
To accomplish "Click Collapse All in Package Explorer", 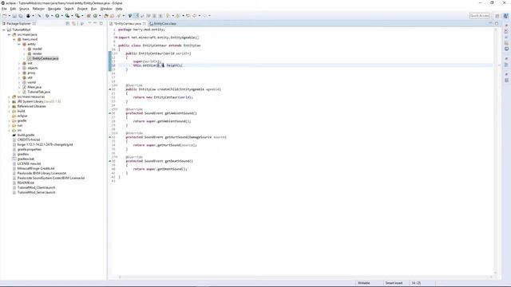I will click(68, 23).
